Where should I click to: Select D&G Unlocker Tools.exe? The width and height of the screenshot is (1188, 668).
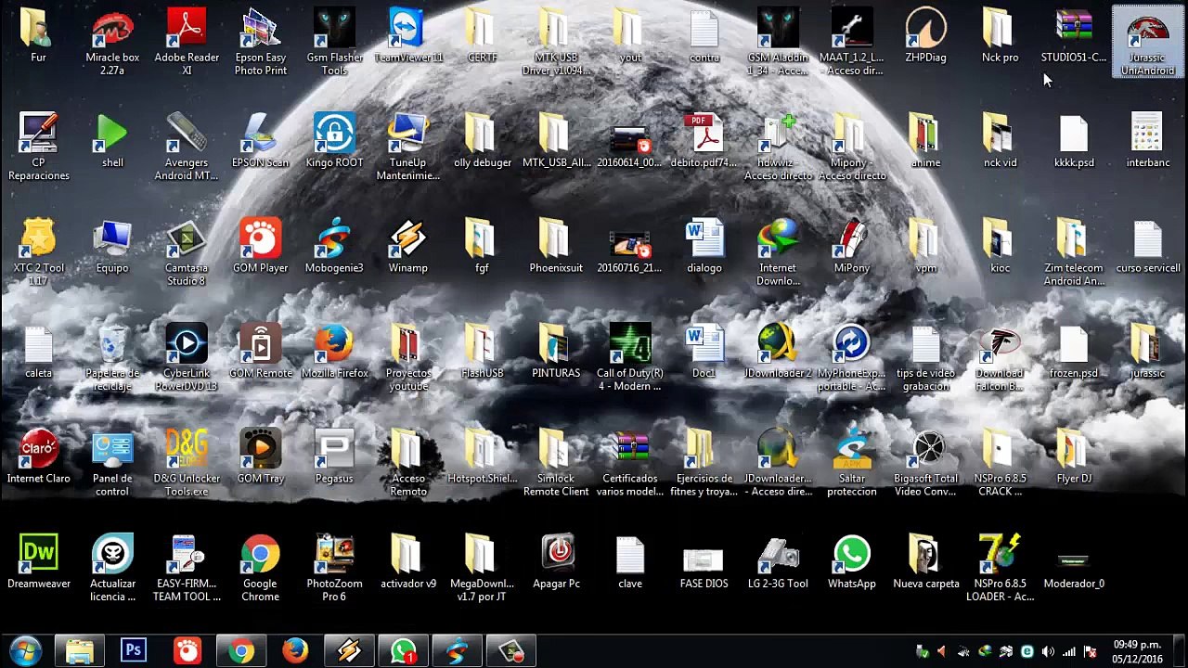187,463
